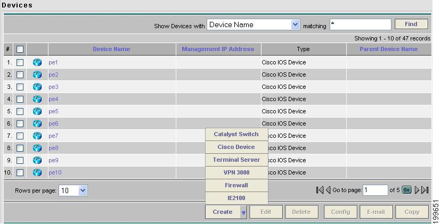Open the pe4 device link
Image resolution: width=441 pixels, height=224 pixels.
click(53, 99)
